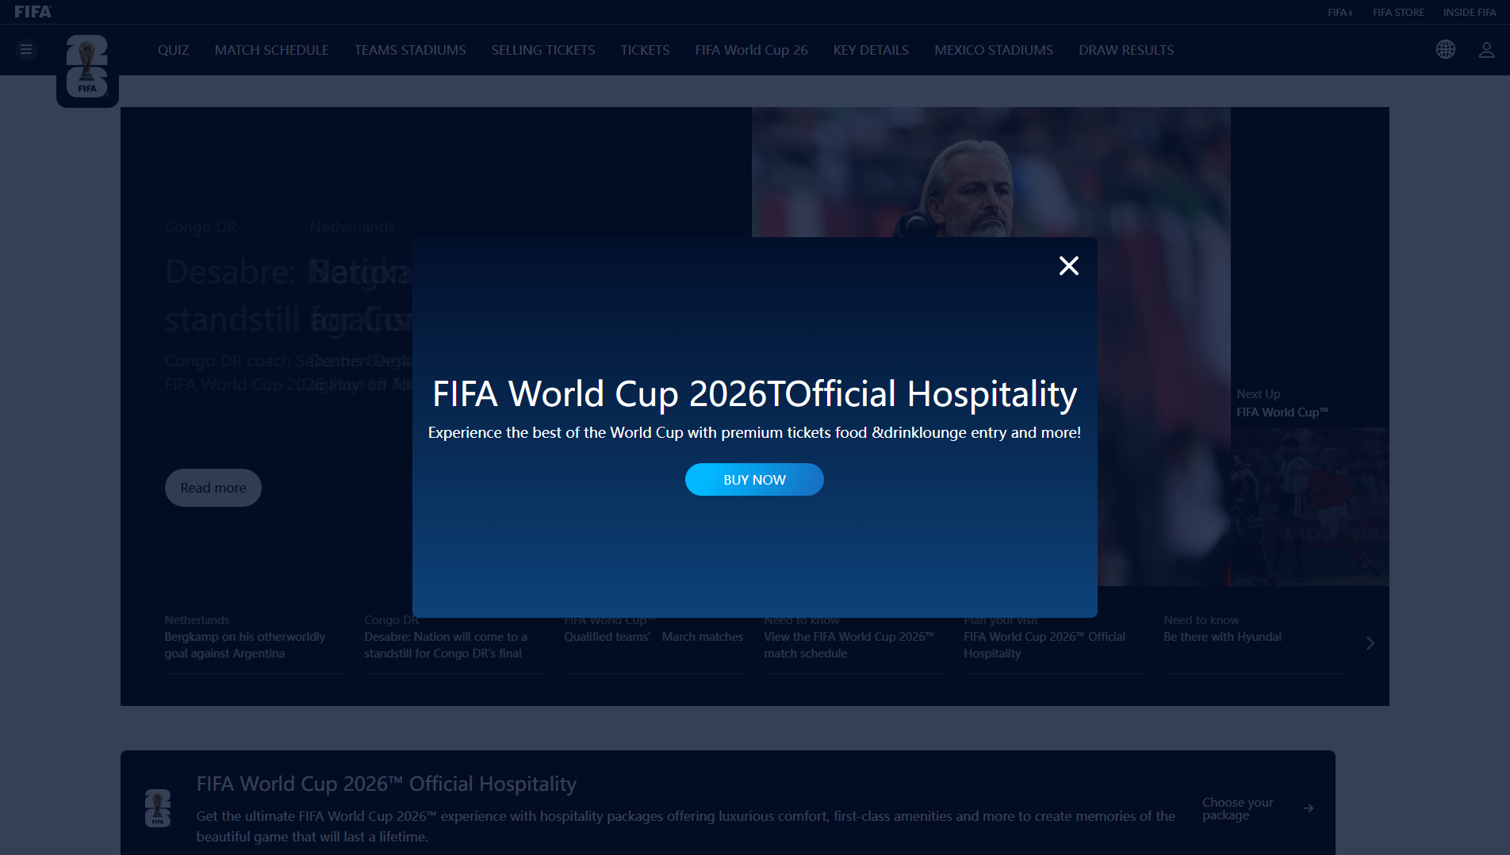The width and height of the screenshot is (1510, 855).
Task: Open the TICKETS nav item
Action: pos(646,50)
